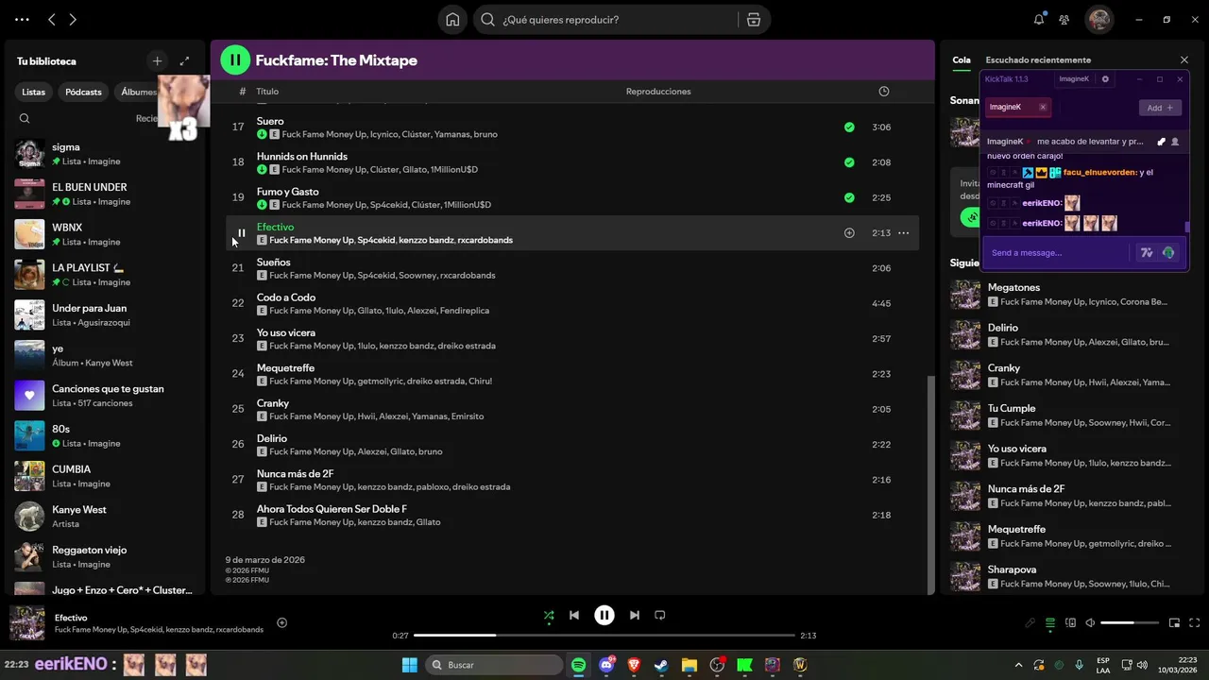Open the Browse icon in search bar

click(753, 20)
